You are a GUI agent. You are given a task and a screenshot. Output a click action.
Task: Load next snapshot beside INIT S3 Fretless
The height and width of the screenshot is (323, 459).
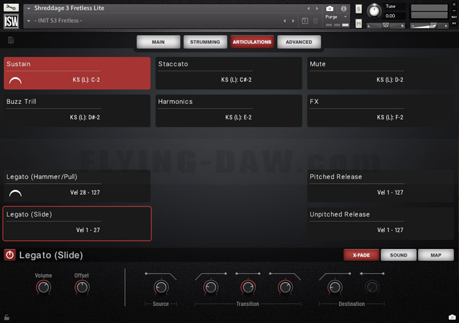tap(293, 21)
